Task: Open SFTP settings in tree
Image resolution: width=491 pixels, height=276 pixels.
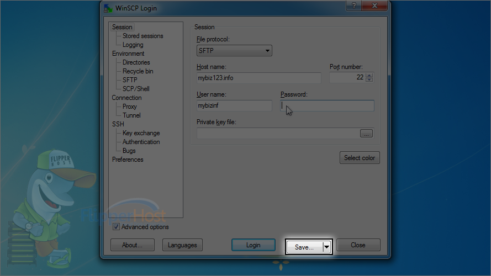Action: pyautogui.click(x=130, y=80)
